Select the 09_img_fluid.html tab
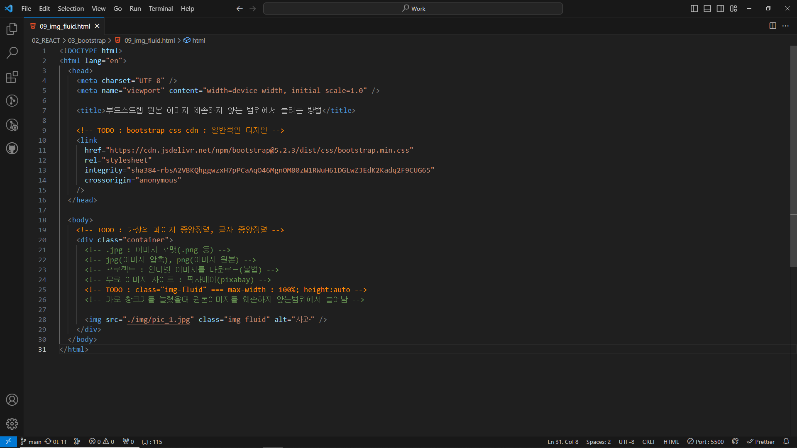The image size is (797, 448). point(65,26)
